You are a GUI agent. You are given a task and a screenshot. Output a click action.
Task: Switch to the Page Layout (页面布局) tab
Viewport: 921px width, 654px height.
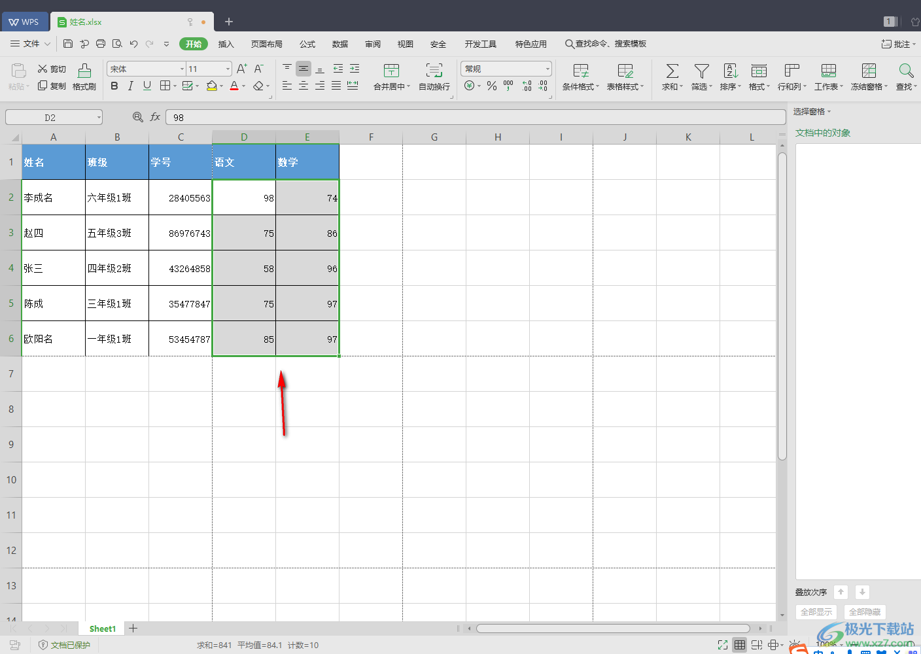pos(267,44)
